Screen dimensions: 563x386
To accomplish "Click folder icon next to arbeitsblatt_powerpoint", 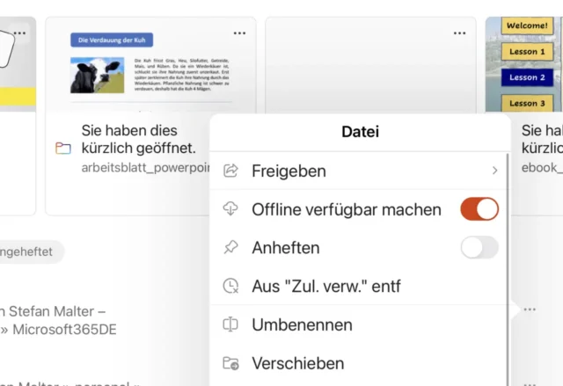I will (62, 148).
